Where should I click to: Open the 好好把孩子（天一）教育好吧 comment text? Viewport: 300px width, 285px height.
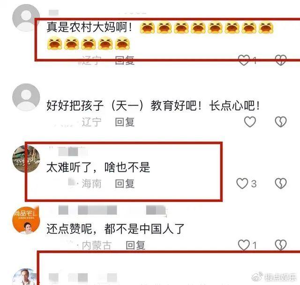point(153,106)
